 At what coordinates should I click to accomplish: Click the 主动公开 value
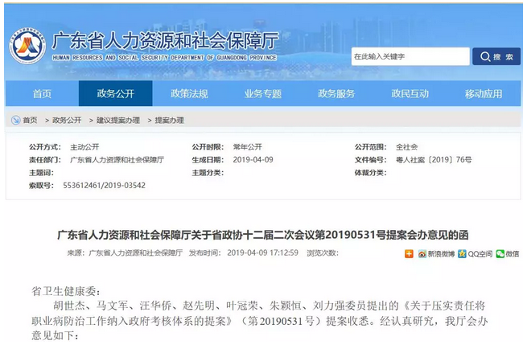tap(84, 147)
